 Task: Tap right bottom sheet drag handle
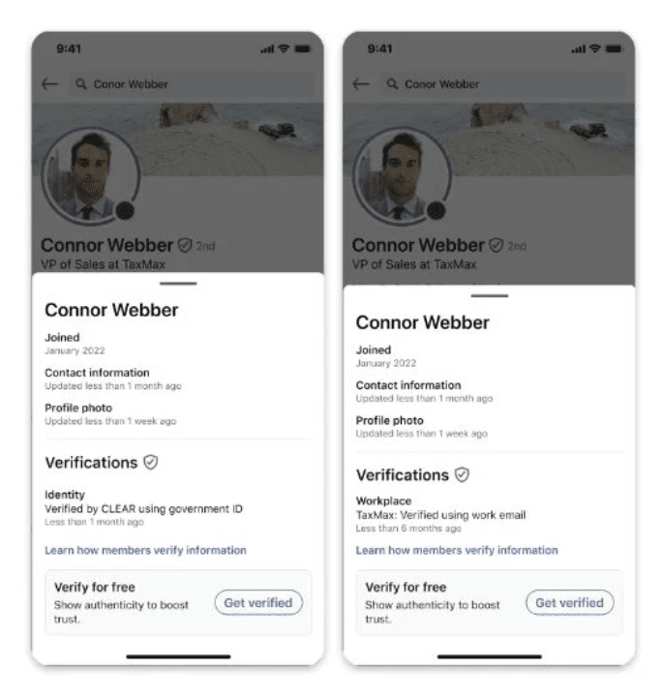[489, 295]
